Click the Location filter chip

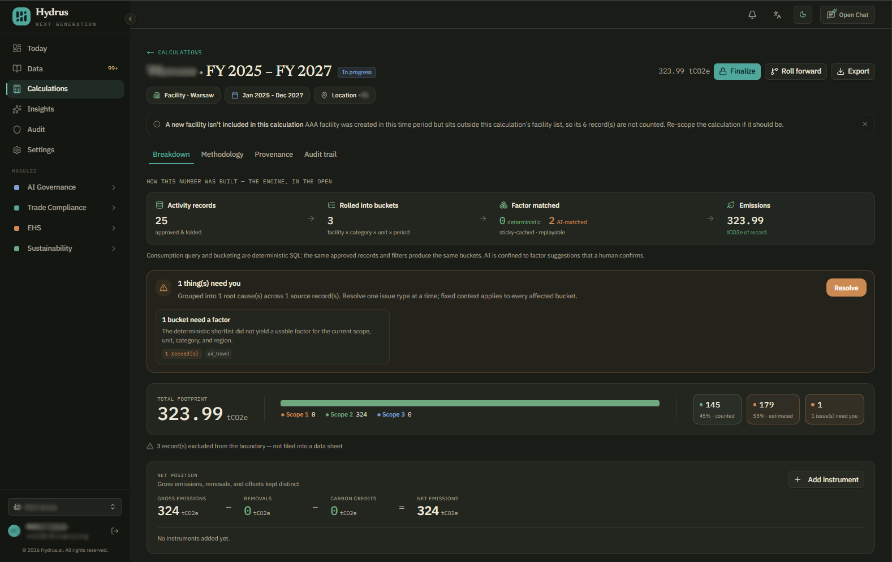[x=344, y=95]
